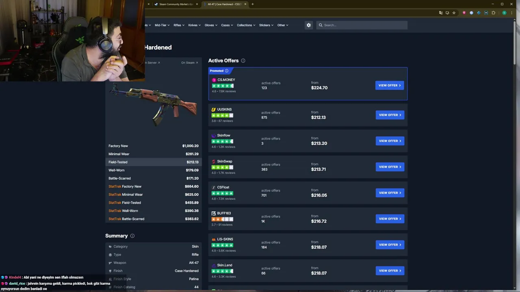This screenshot has width=520, height=292.
Task: Switch to the AK-47 Case Hardened tab
Action: pyautogui.click(x=225, y=4)
